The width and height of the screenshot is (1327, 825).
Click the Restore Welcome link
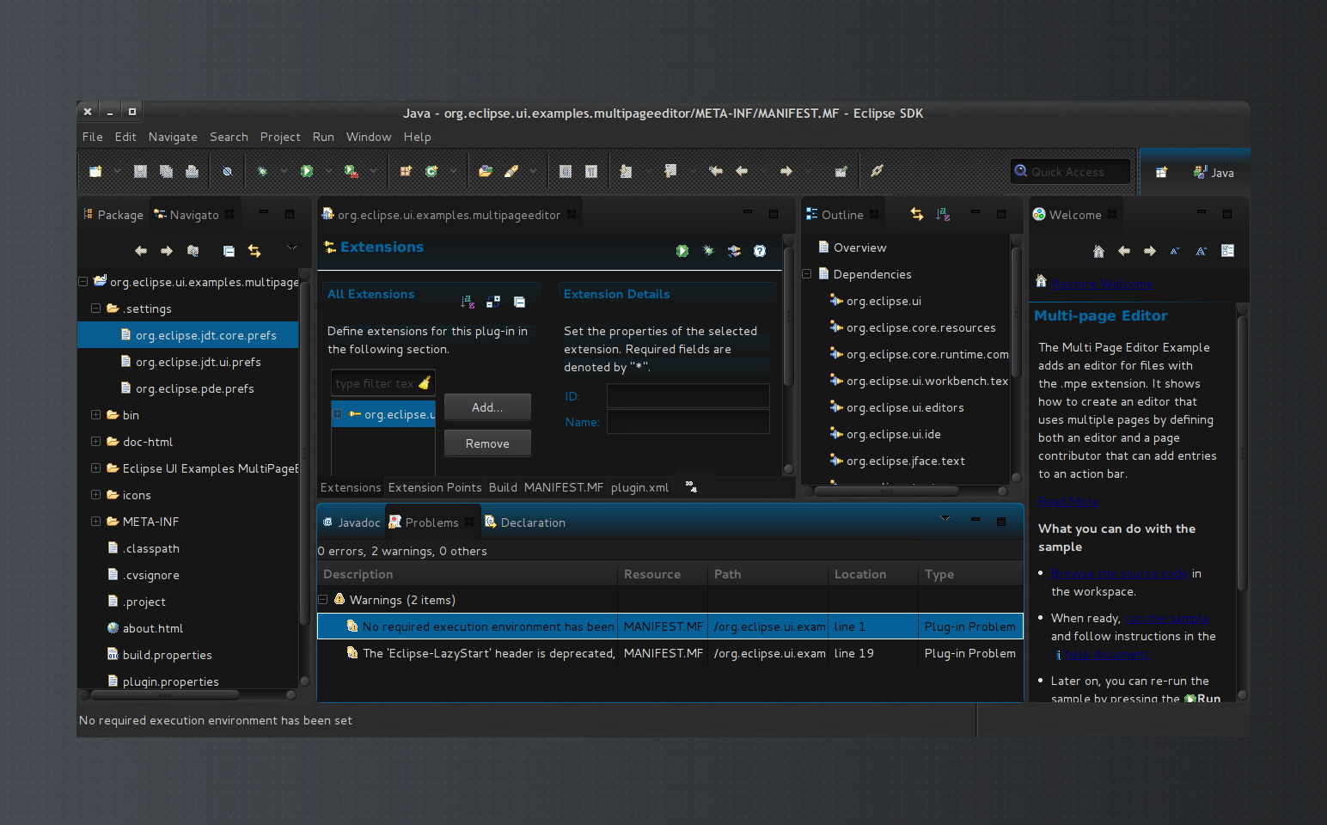[1102, 284]
